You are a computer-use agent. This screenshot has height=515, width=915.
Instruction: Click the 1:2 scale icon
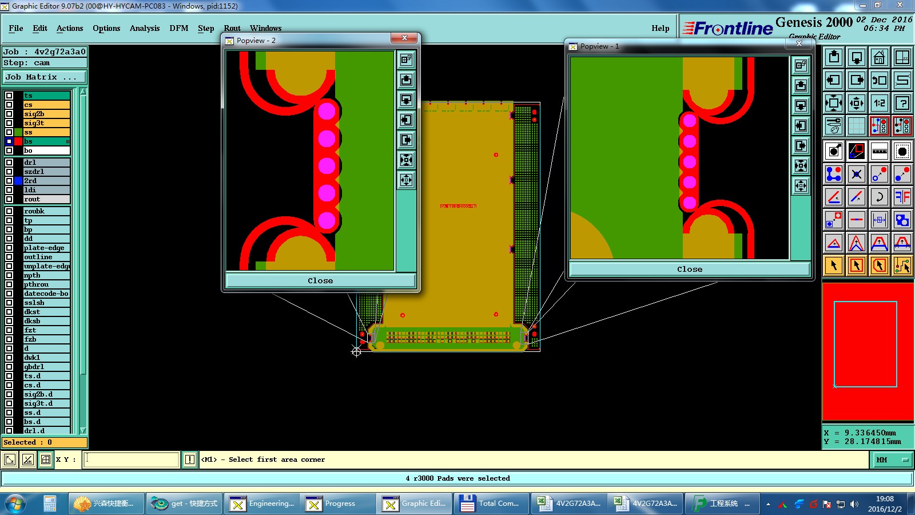[x=880, y=103]
